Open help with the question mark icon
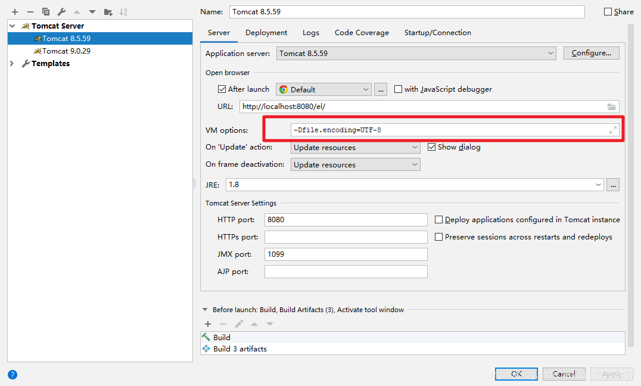The image size is (641, 386). pyautogui.click(x=13, y=375)
